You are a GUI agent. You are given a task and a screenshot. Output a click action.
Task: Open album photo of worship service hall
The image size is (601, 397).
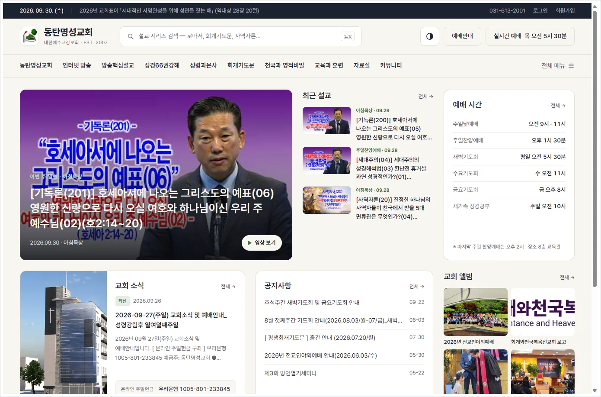(543, 372)
